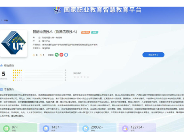Image resolution: width=184 pixels, height=138 pixels.
Task: Click the overall score number 5
Action: click(x=3, y=74)
